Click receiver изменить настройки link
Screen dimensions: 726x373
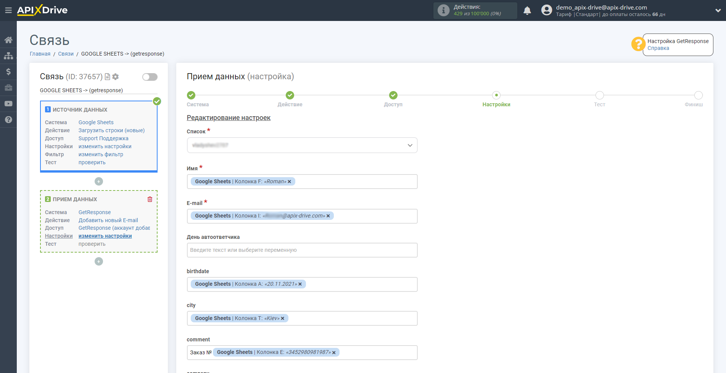pyautogui.click(x=105, y=236)
